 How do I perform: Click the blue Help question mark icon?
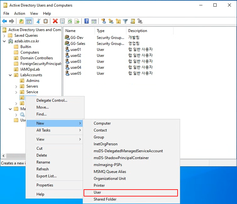pos(87,21)
